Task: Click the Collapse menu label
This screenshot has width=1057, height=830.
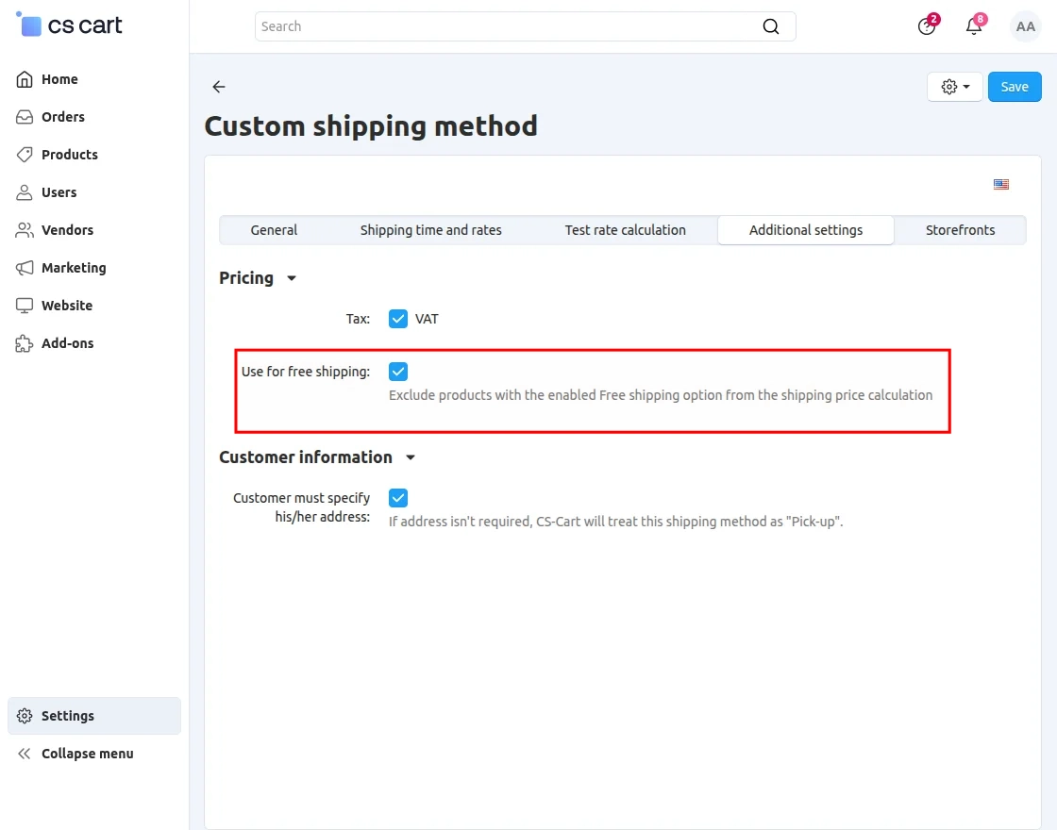Action: click(87, 754)
